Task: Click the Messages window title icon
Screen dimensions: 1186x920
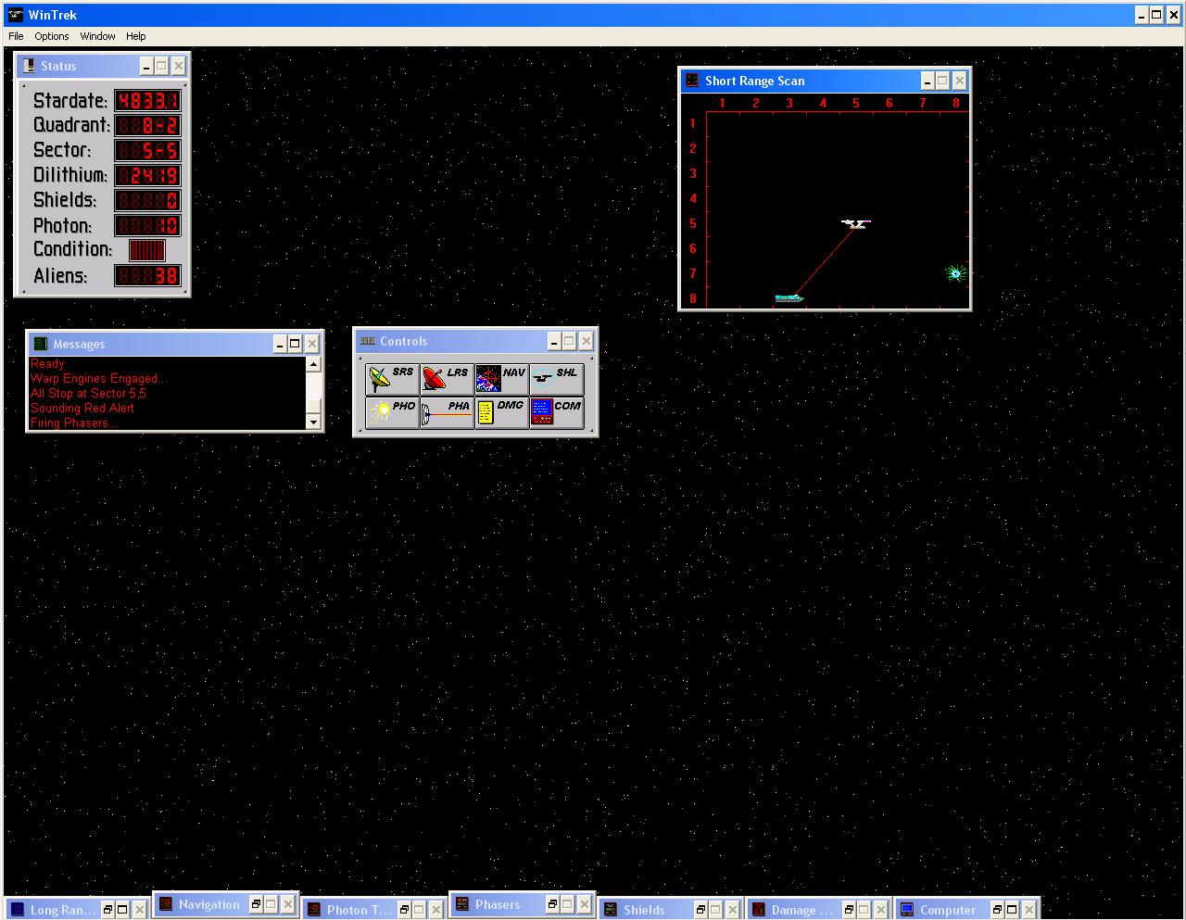Action: point(41,344)
